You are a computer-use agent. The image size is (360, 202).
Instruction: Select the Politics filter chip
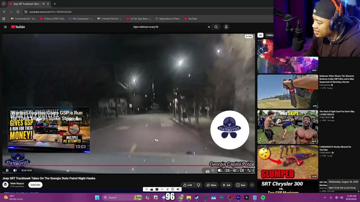(x=270, y=35)
